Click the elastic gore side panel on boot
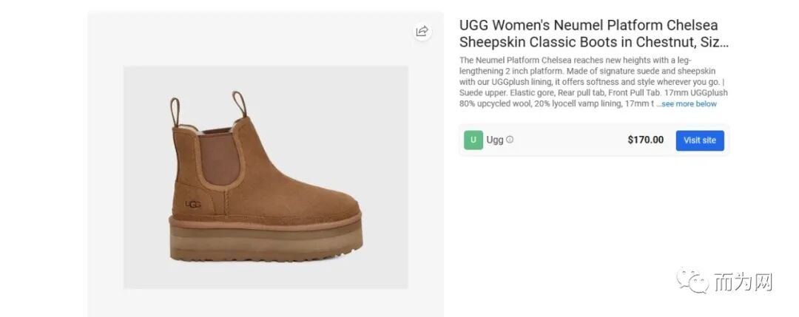 pyautogui.click(x=219, y=160)
